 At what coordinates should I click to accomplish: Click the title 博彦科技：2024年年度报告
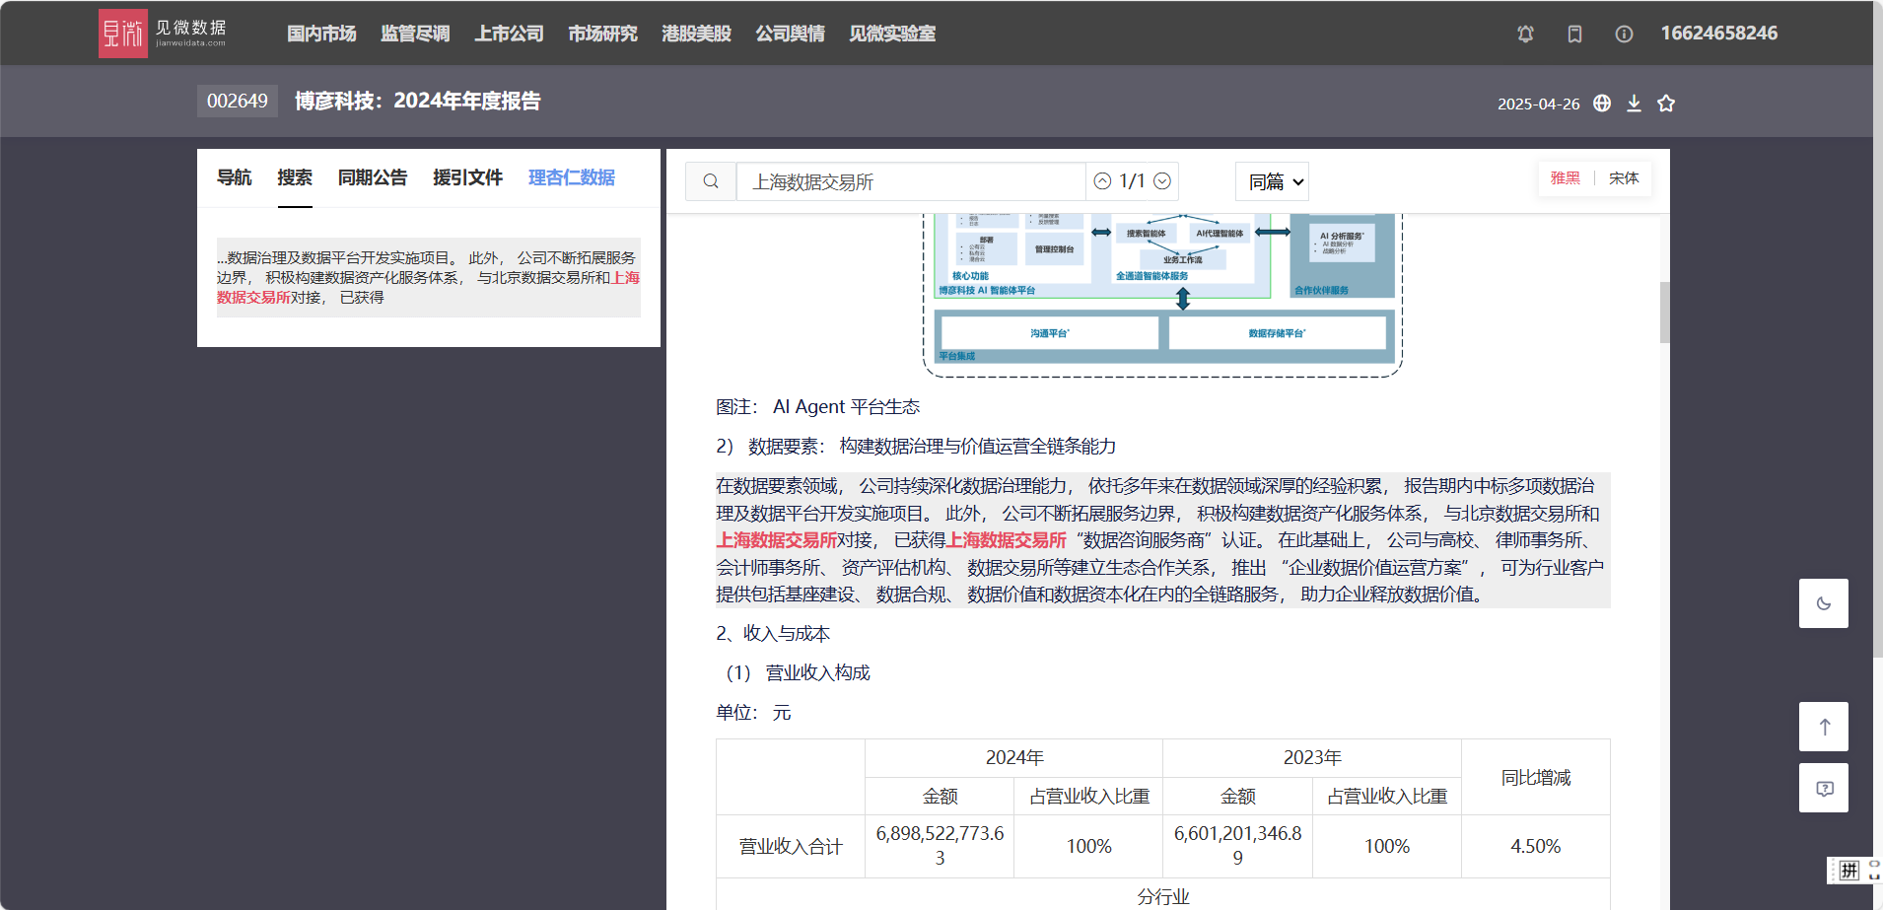(x=417, y=101)
